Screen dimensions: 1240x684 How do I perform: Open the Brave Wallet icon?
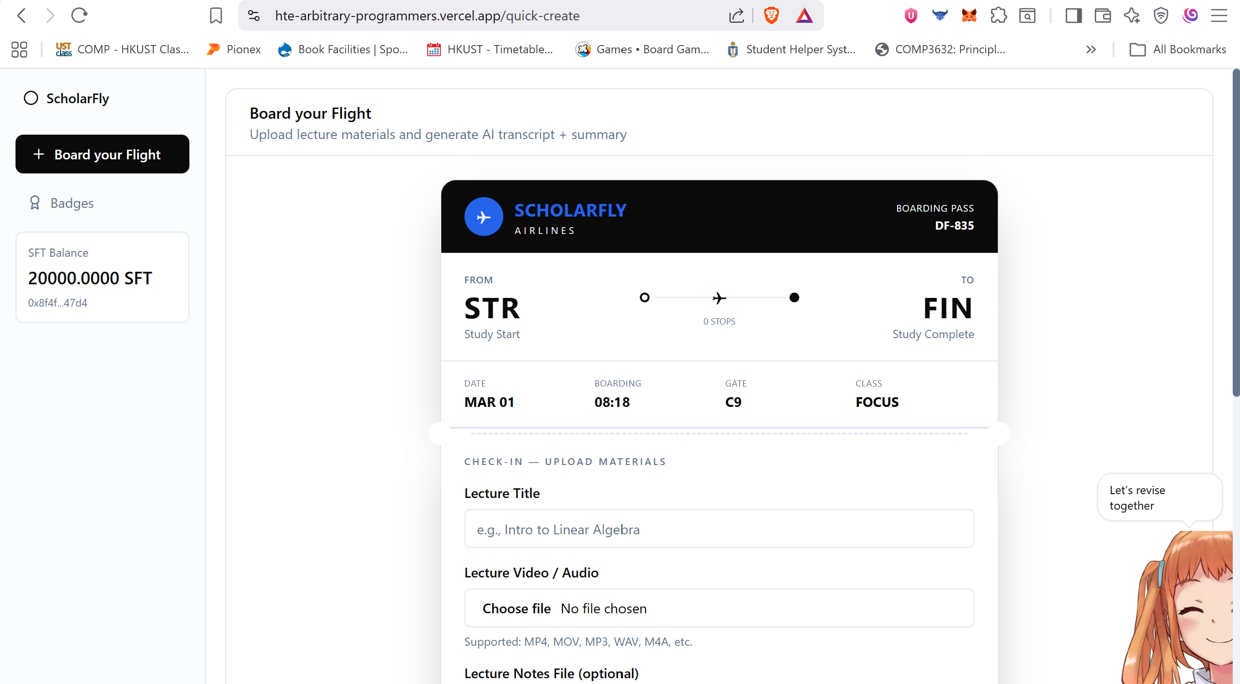[x=1102, y=16]
